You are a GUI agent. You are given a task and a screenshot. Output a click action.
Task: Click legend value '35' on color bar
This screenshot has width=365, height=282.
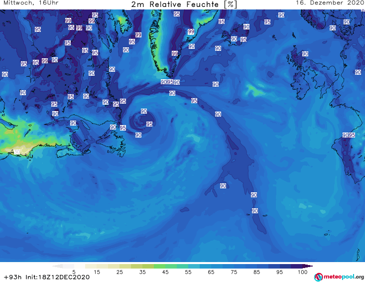[142, 272]
